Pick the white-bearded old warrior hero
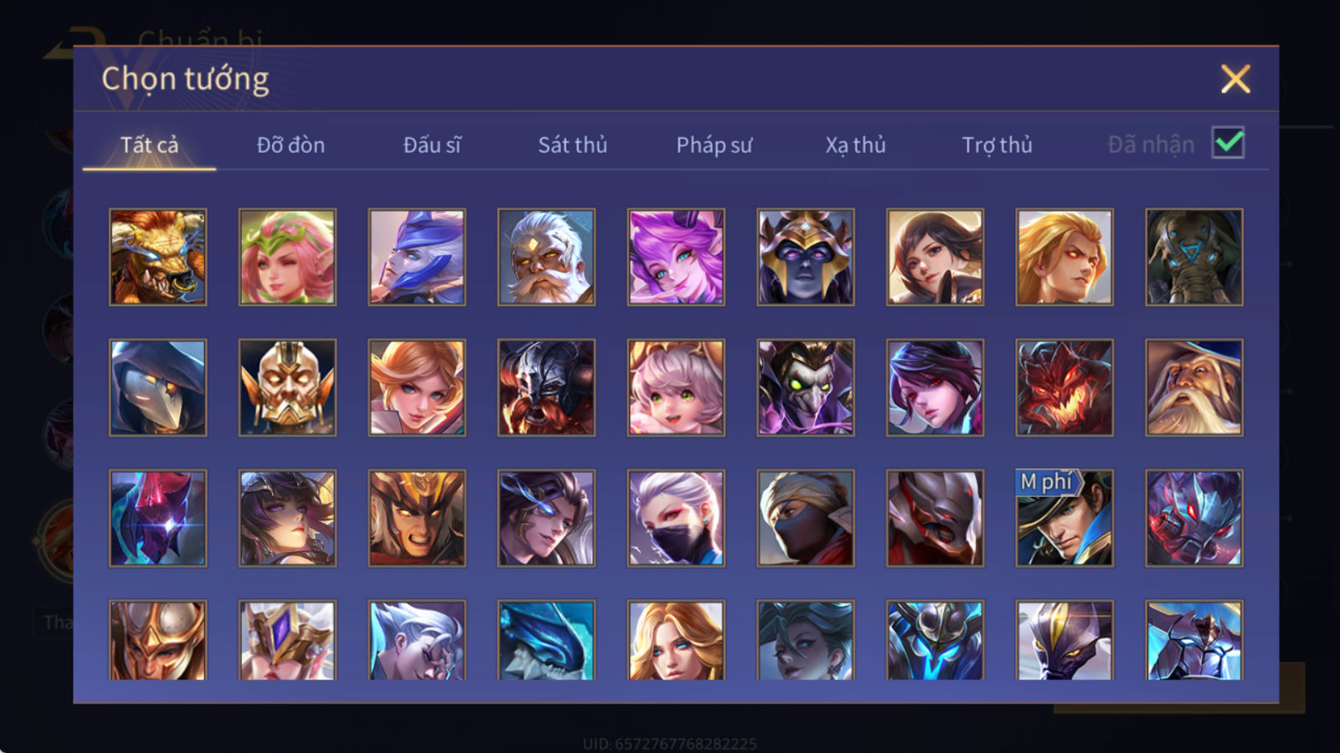This screenshot has height=753, width=1340. [x=546, y=257]
